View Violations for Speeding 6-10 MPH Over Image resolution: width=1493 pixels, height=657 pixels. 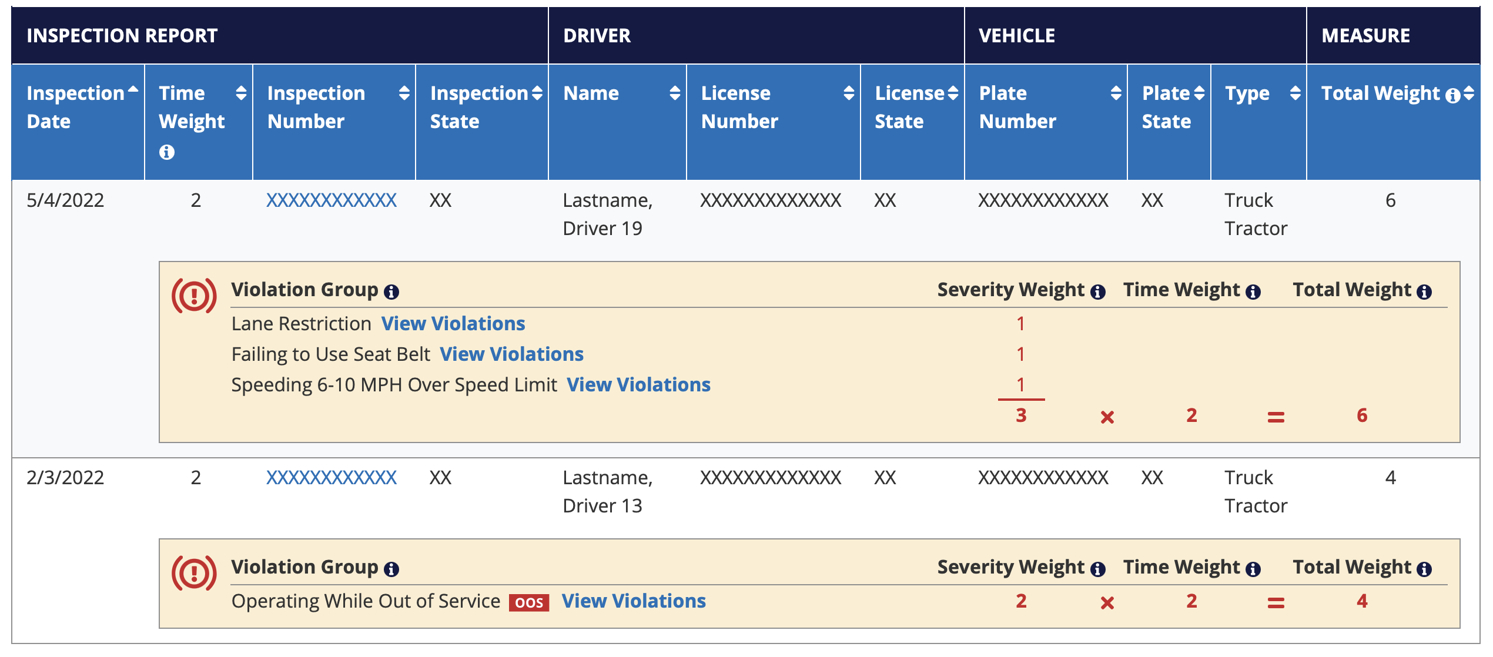pyautogui.click(x=638, y=385)
